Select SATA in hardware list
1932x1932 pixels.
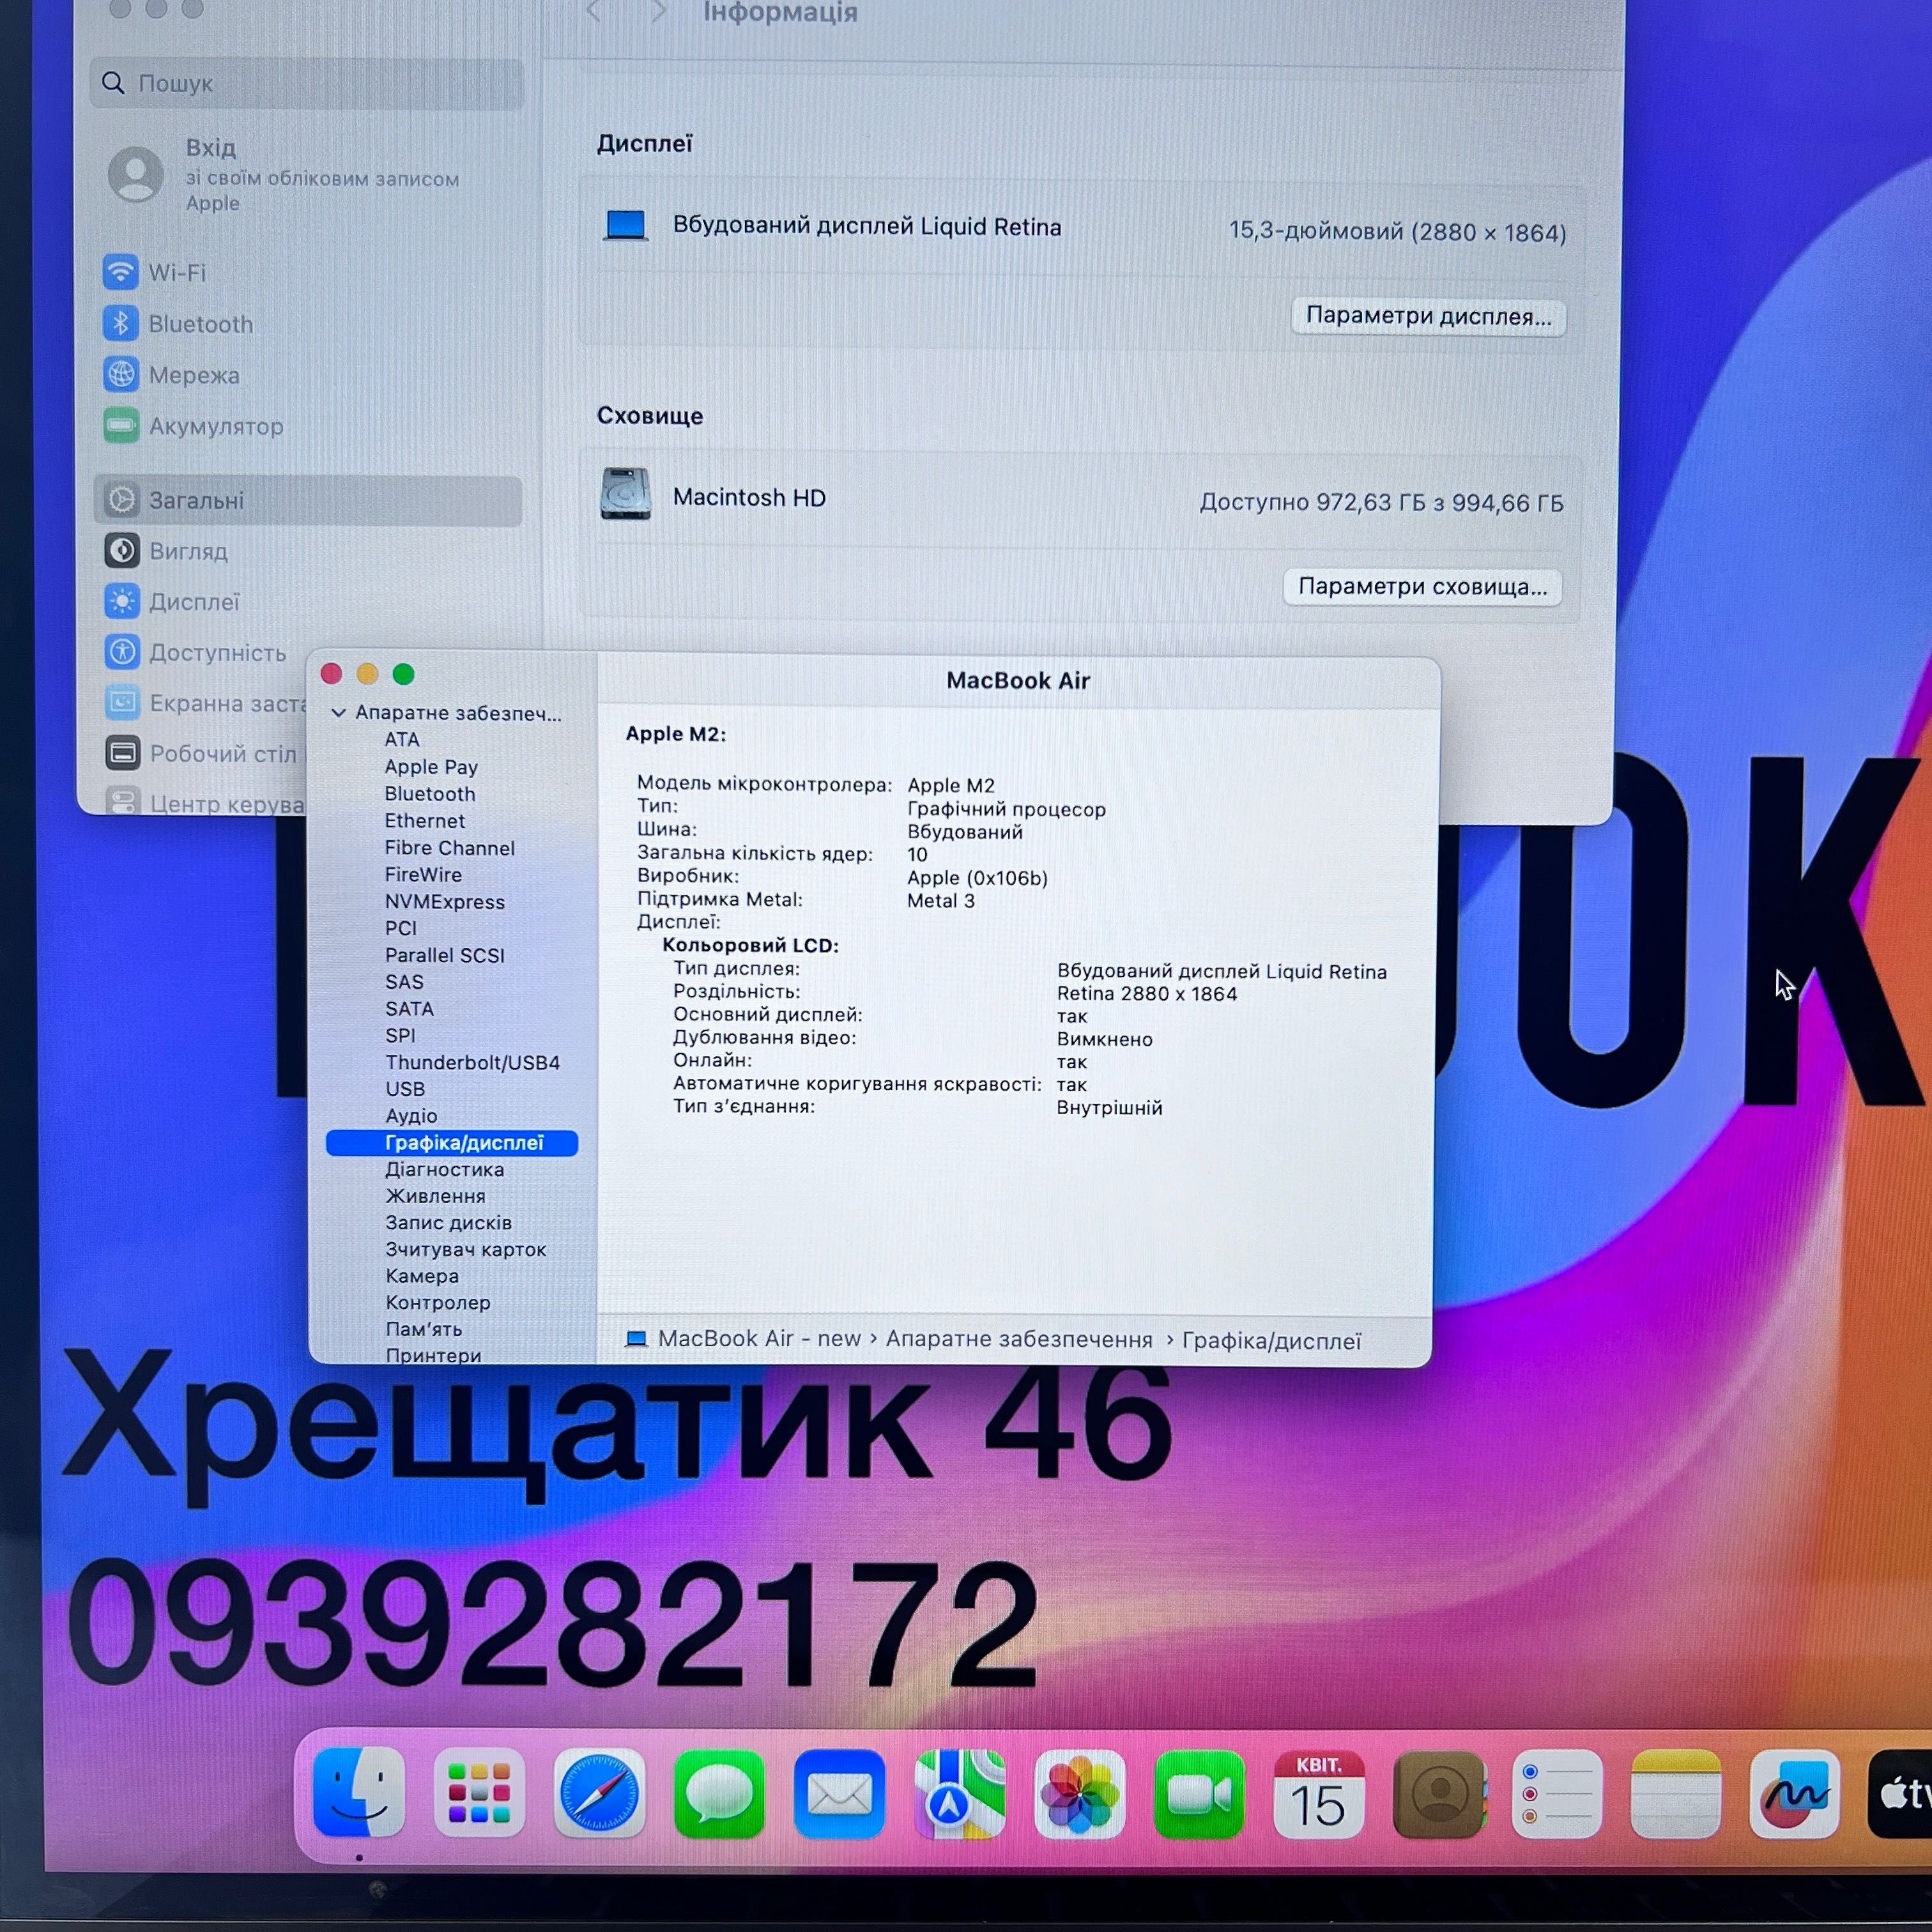coord(409,1009)
